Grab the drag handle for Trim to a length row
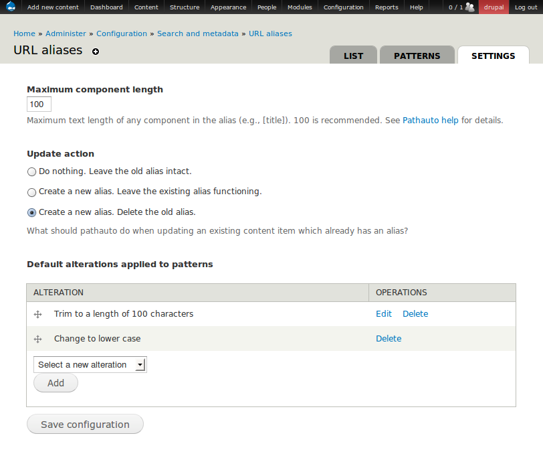 tap(37, 314)
